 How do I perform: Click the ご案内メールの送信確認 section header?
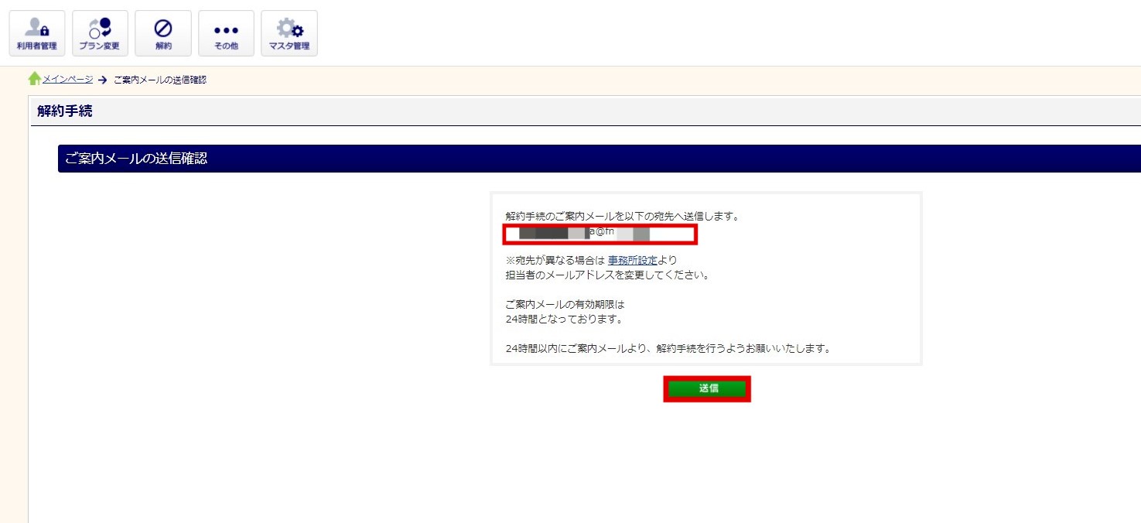[600, 159]
